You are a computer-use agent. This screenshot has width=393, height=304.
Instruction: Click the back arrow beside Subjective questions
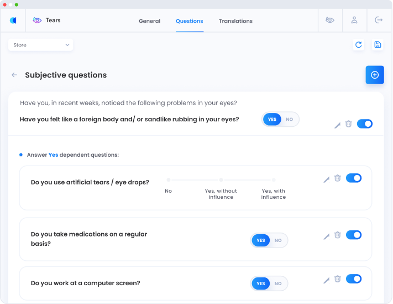[14, 75]
